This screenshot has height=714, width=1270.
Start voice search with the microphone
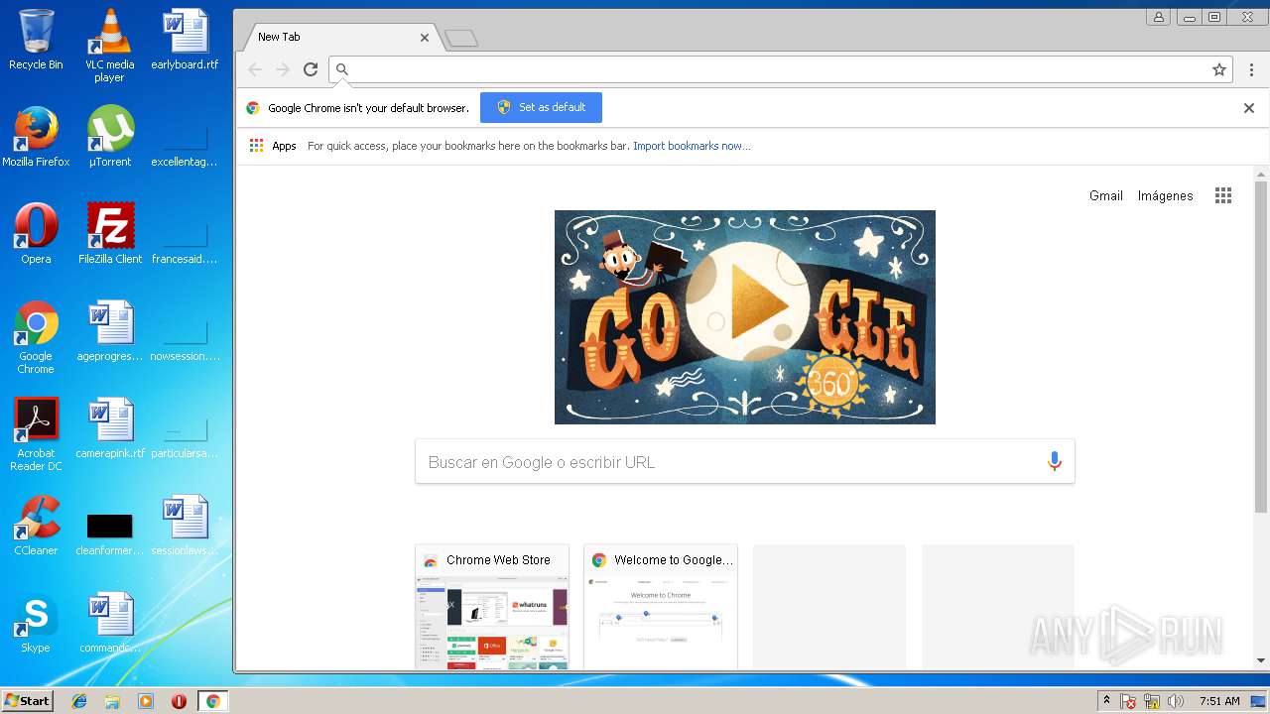[1054, 462]
